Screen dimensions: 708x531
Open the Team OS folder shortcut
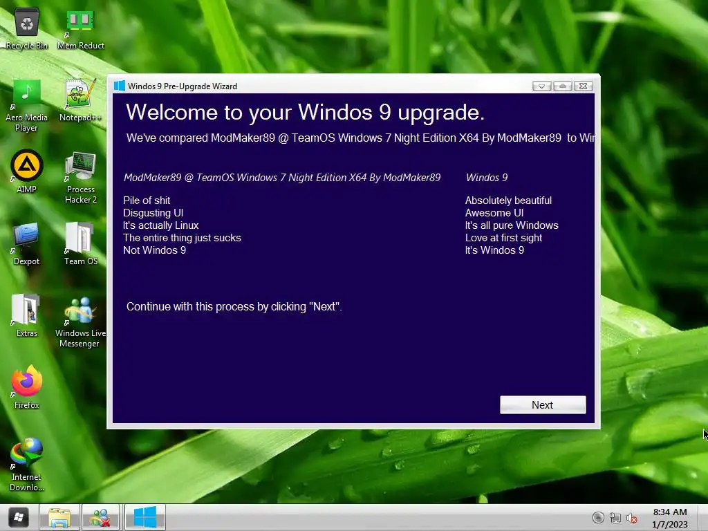pyautogui.click(x=80, y=244)
